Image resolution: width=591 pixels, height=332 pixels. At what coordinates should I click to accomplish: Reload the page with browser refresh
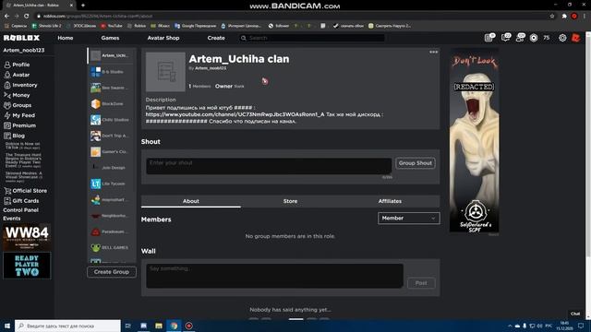[27, 17]
